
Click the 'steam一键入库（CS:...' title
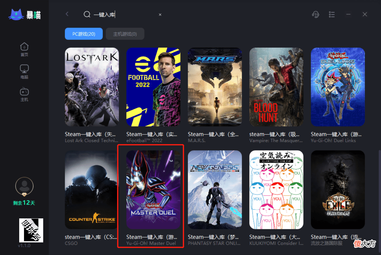[x=91, y=237]
